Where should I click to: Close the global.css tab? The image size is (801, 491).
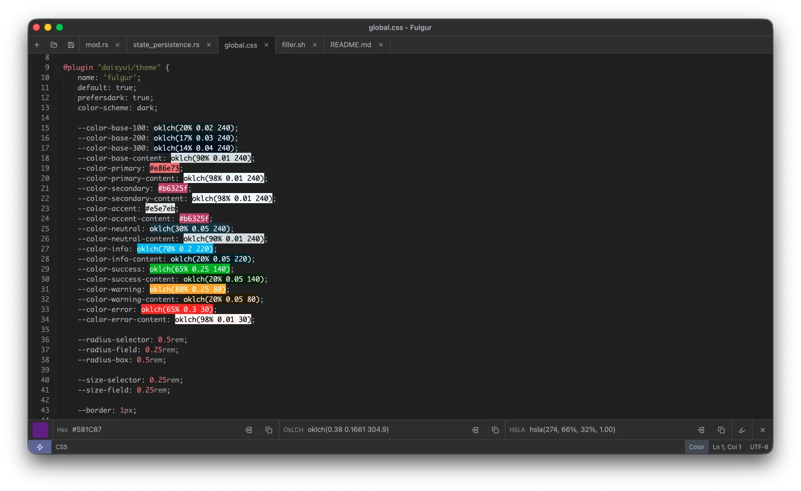click(x=266, y=45)
